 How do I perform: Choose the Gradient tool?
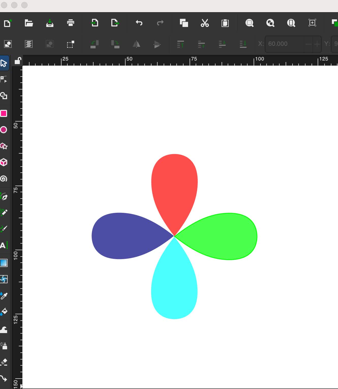click(4, 263)
